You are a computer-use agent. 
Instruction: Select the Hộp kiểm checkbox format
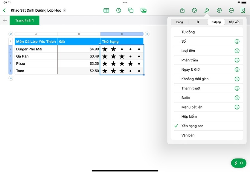pyautogui.click(x=189, y=117)
